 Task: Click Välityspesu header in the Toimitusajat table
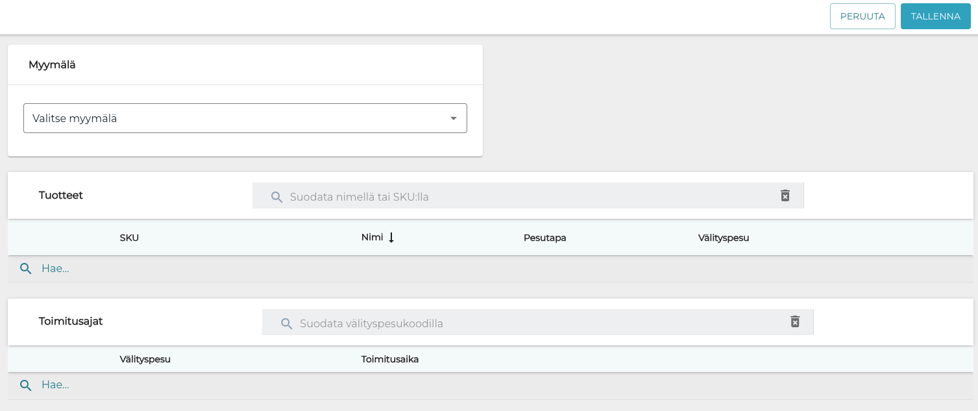(145, 359)
